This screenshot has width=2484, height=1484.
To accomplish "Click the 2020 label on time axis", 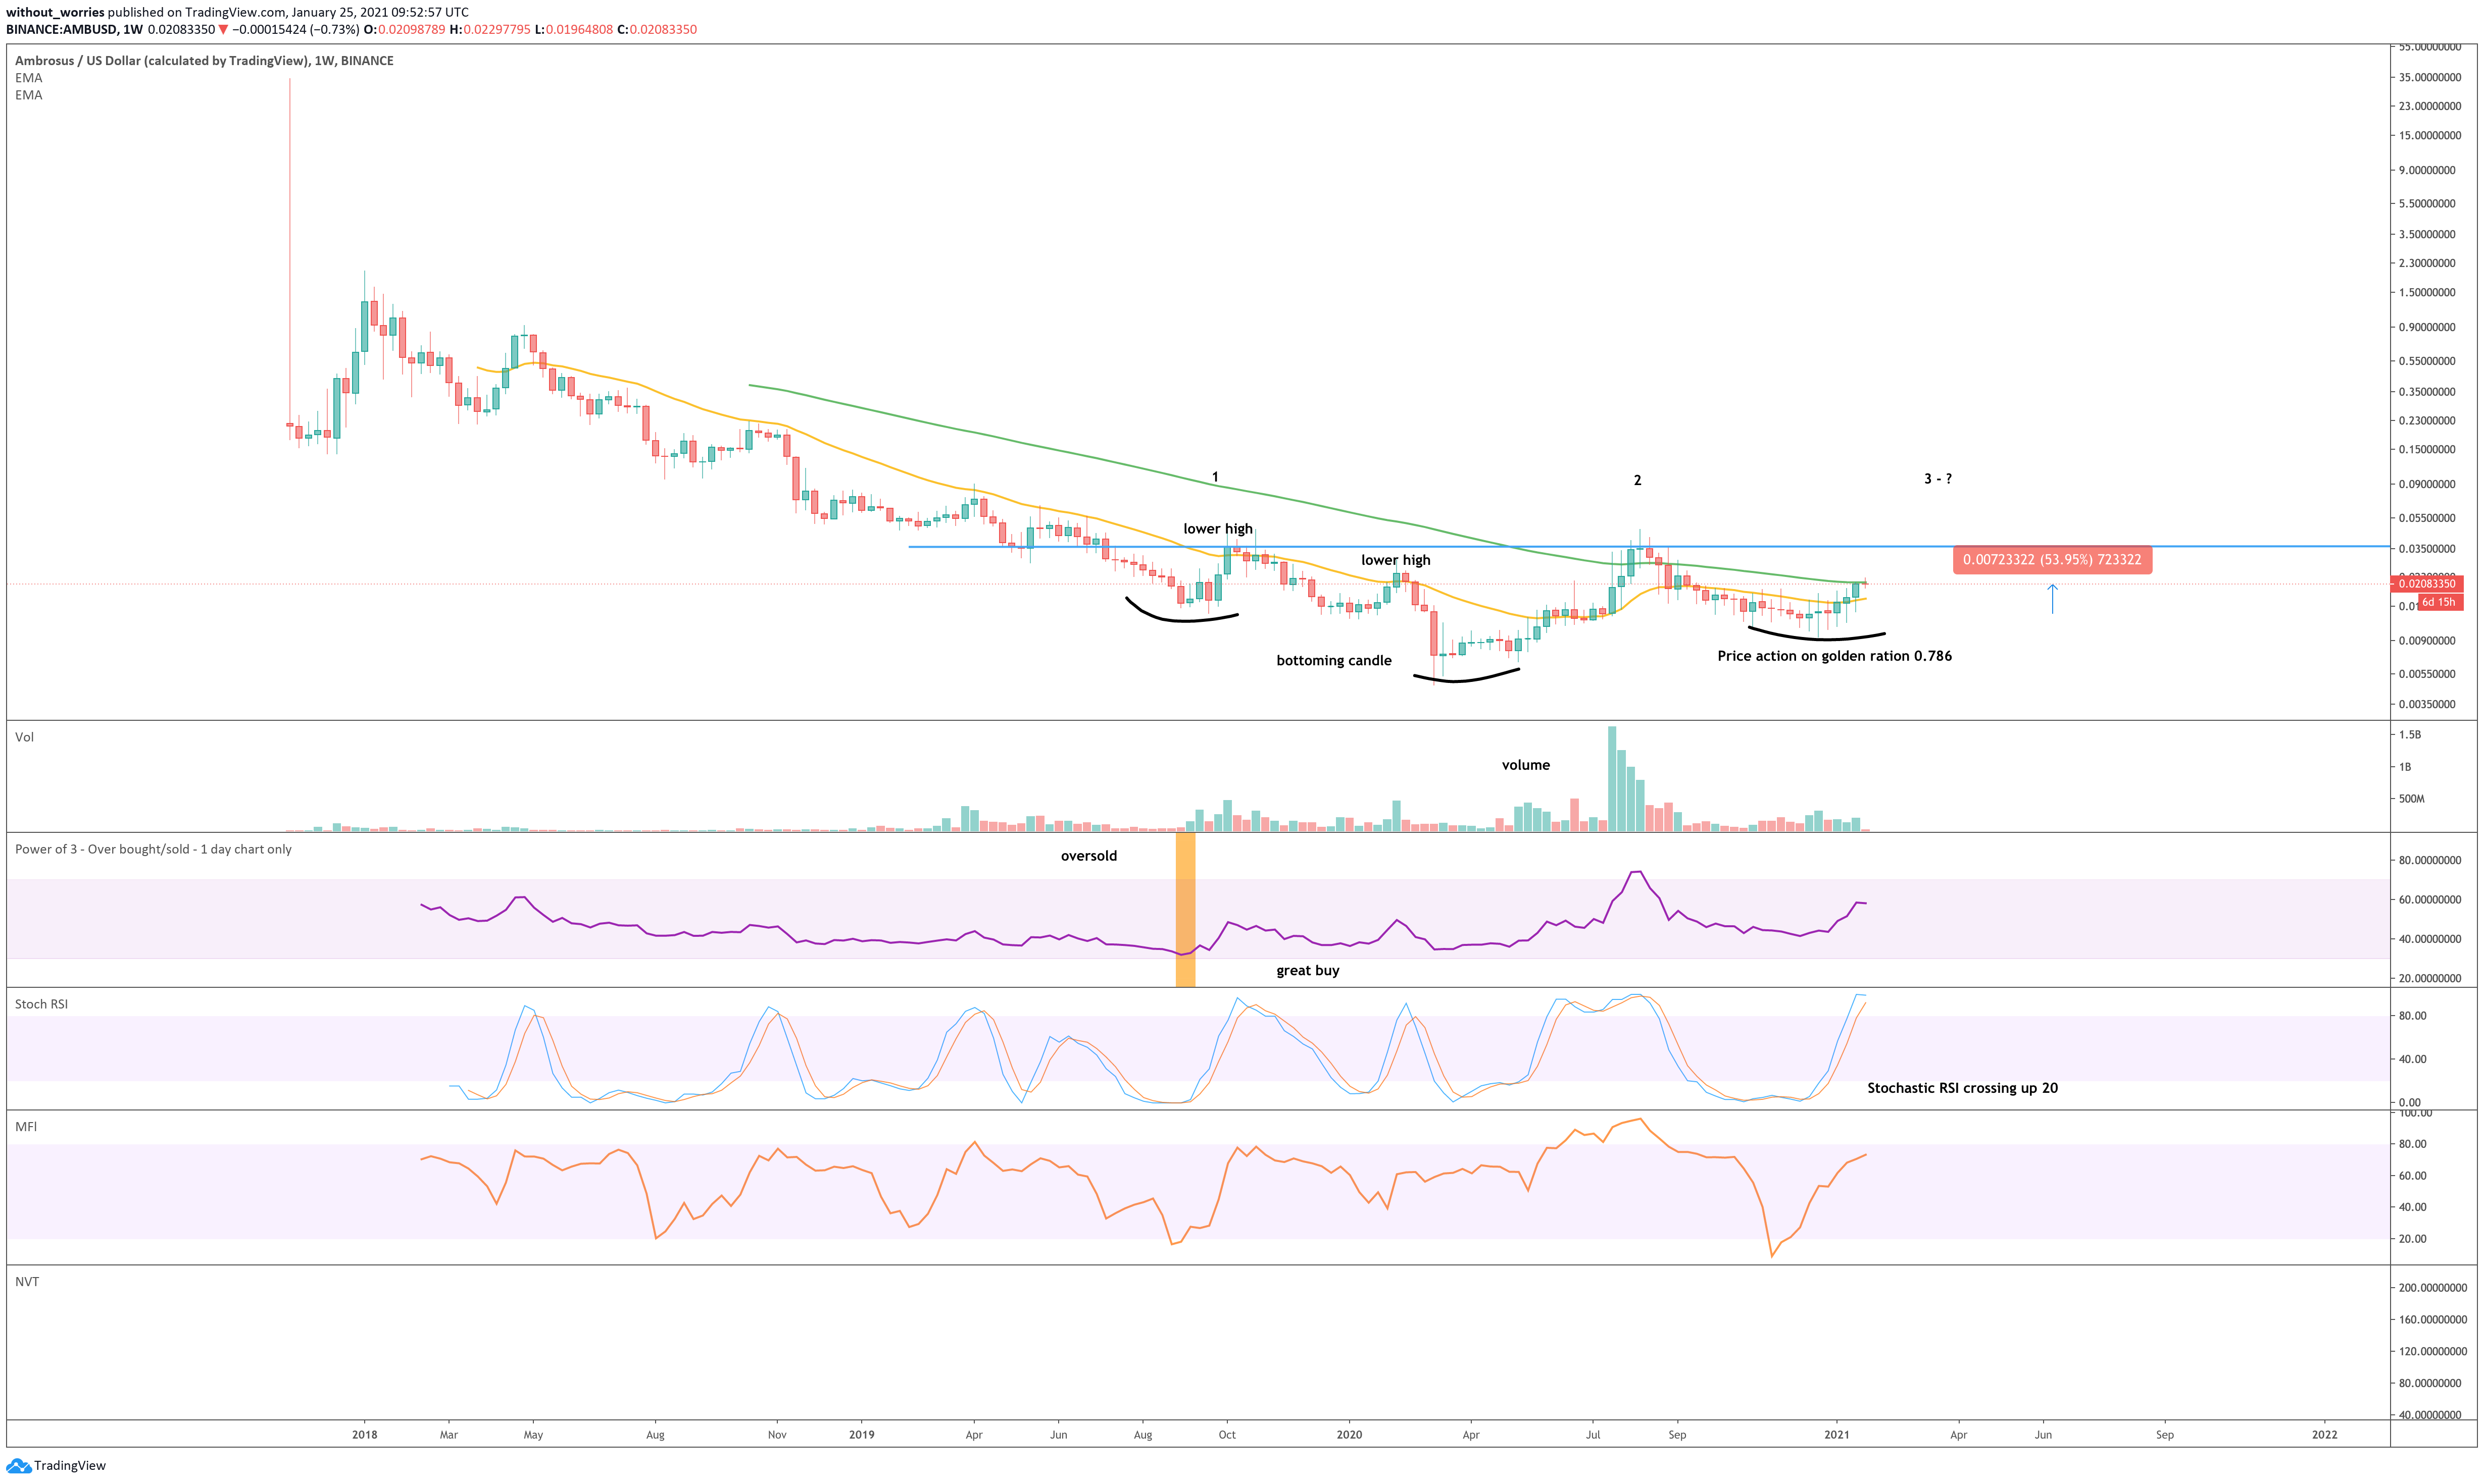I will pos(1349,1434).
